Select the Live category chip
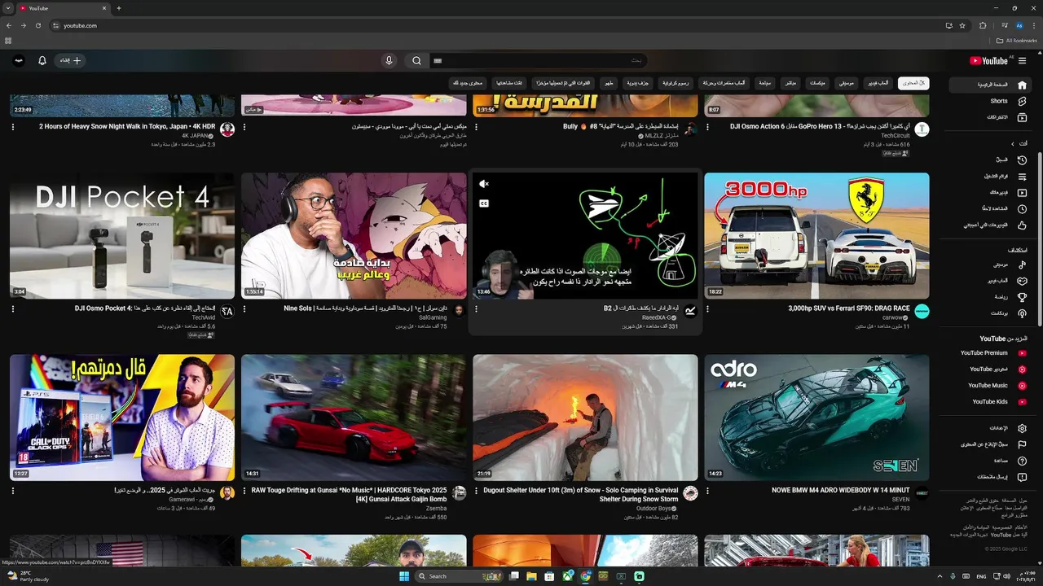 pos(790,83)
